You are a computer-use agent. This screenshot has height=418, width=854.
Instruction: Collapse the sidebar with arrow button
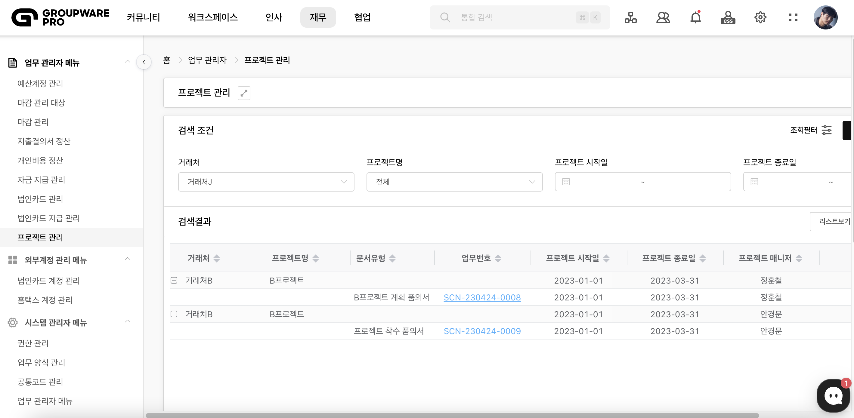144,62
